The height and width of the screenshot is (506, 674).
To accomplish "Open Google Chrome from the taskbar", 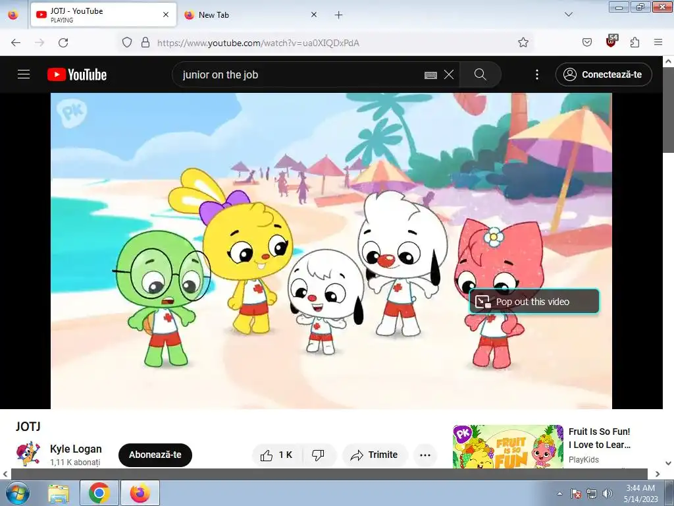I will point(99,493).
